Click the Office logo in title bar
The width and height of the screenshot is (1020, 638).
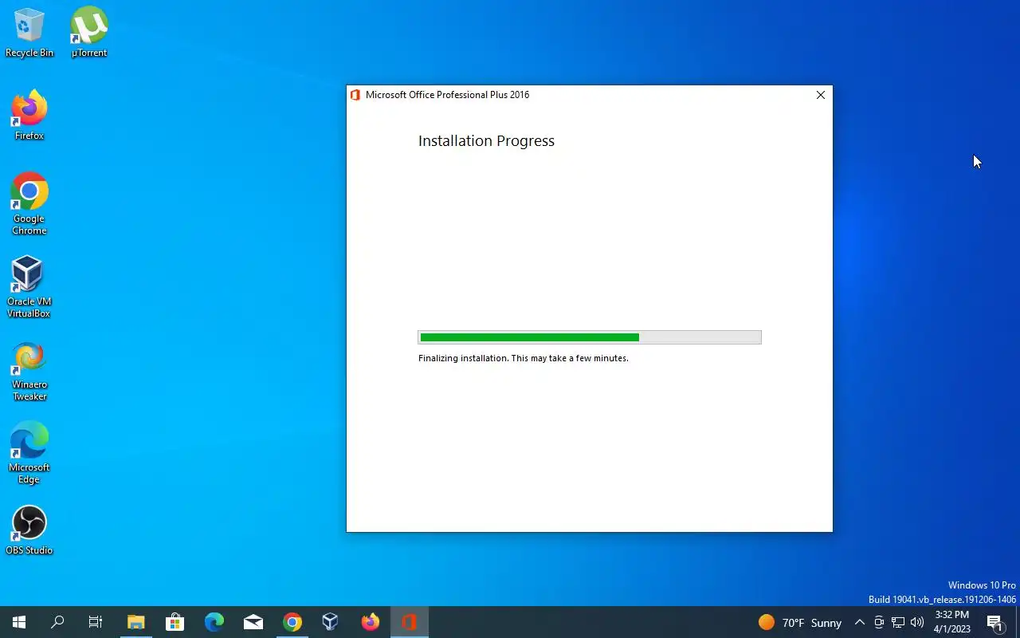(355, 95)
